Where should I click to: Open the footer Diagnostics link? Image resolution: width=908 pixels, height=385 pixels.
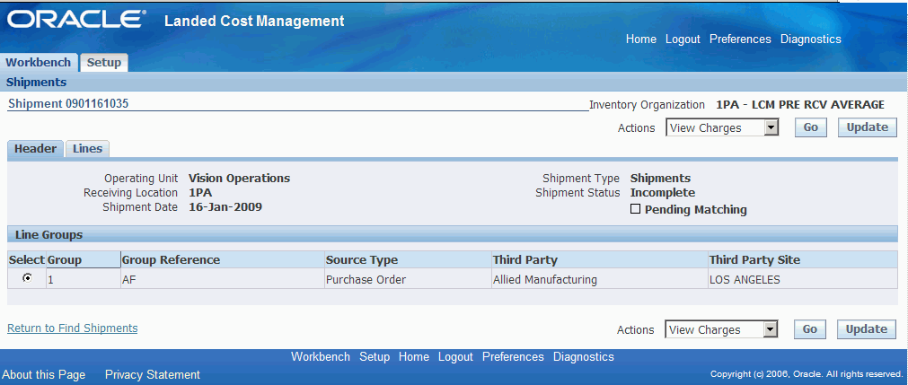pyautogui.click(x=583, y=356)
